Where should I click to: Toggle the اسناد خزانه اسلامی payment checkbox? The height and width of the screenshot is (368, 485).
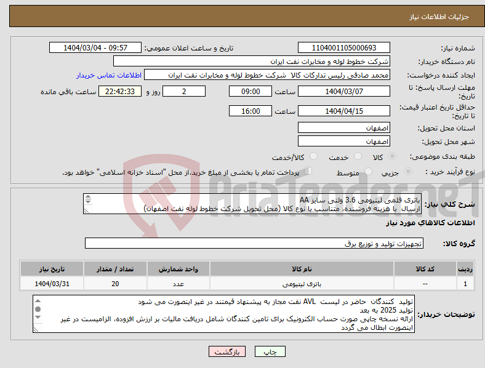308,170
